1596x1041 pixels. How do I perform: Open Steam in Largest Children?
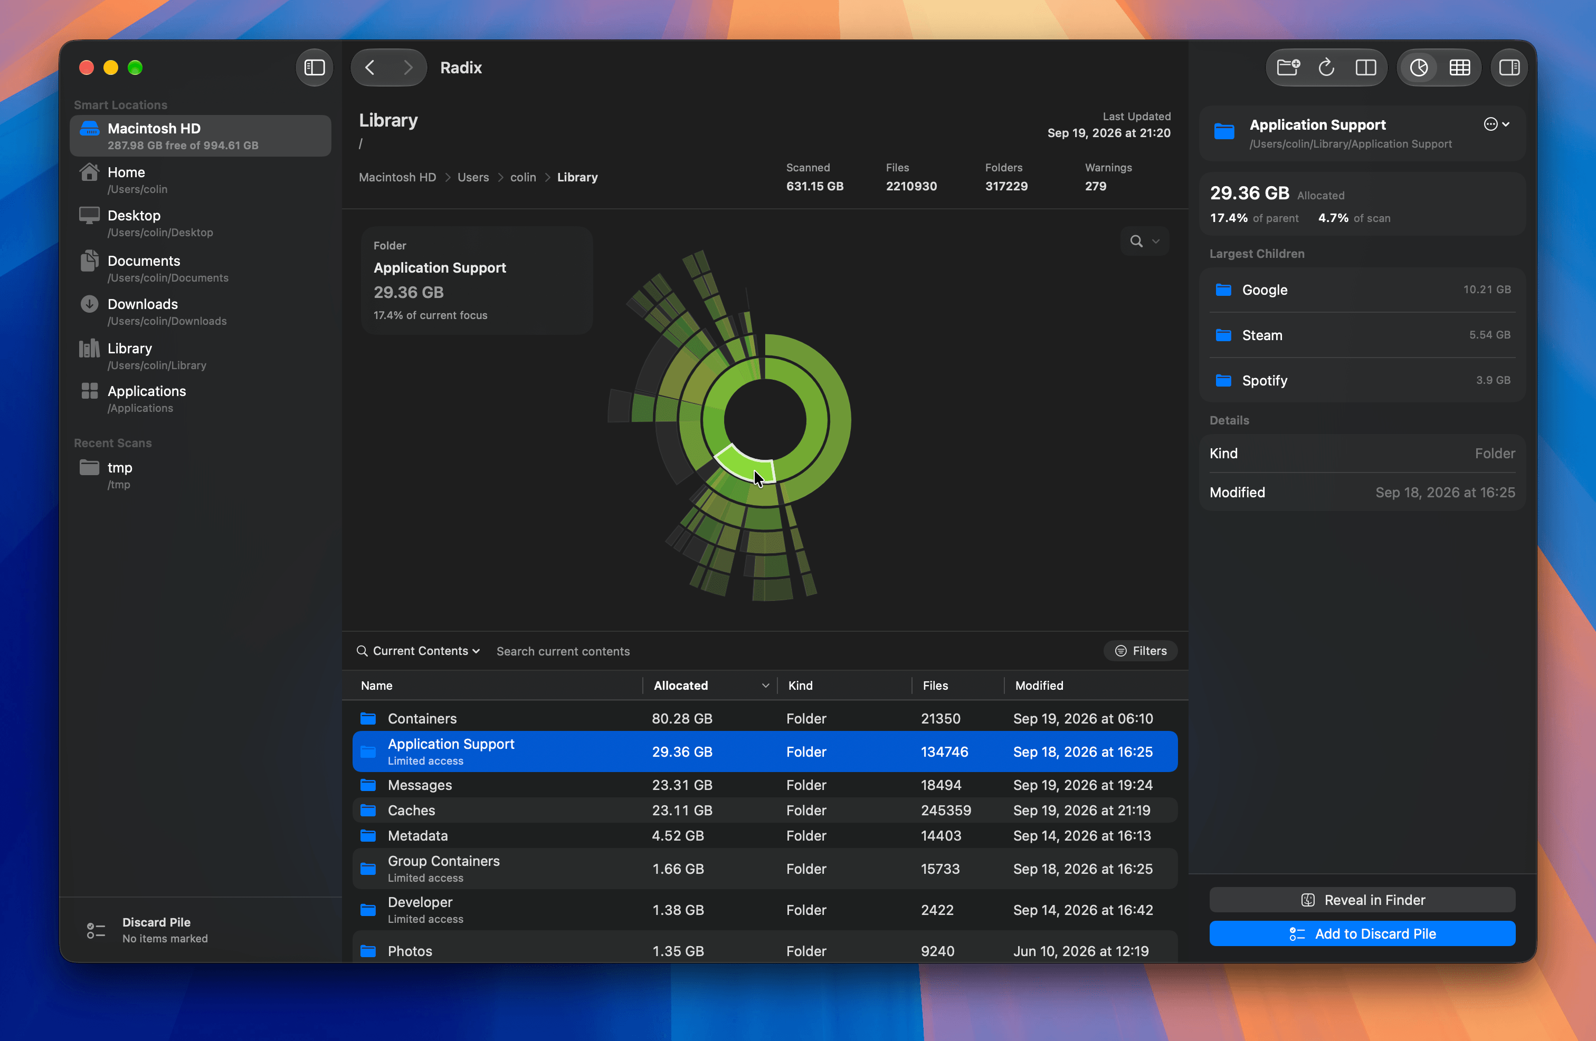pos(1362,335)
